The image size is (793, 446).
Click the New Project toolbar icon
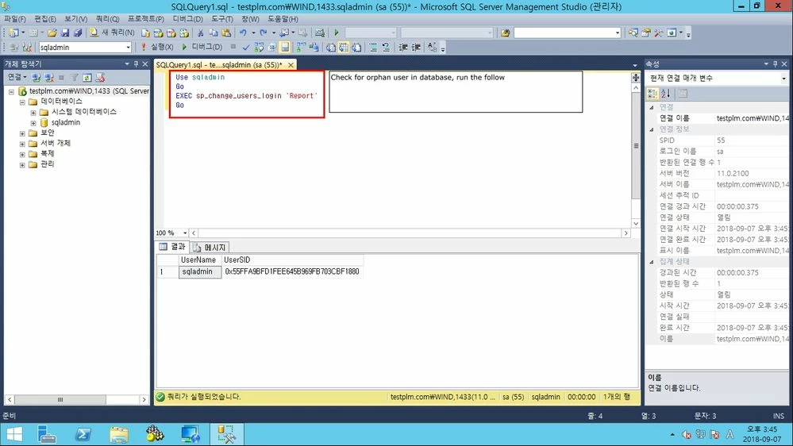(13, 33)
